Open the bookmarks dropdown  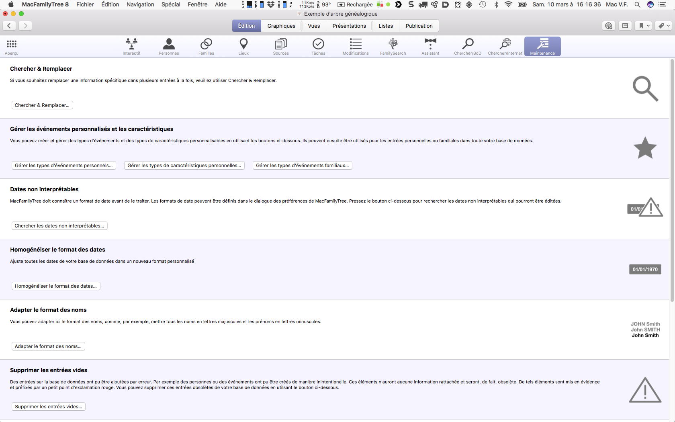pos(643,26)
